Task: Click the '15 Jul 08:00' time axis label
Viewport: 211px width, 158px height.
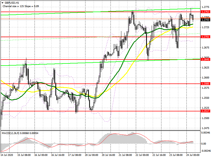Action: 24,155
